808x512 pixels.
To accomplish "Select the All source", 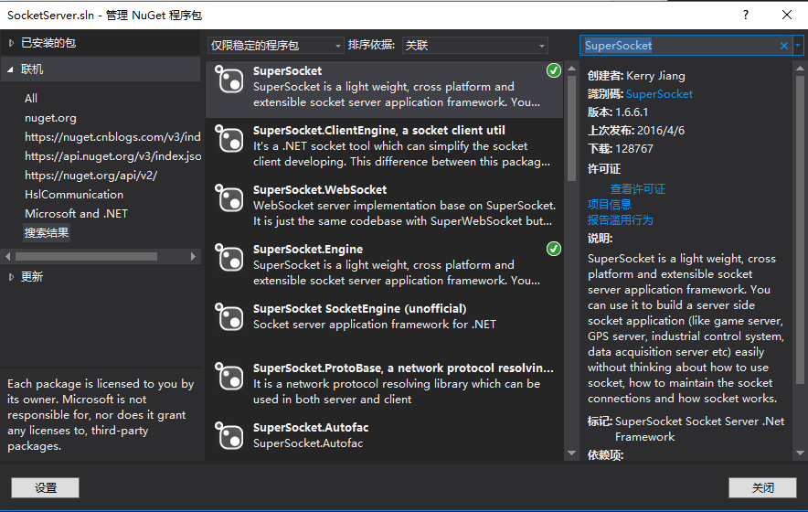I will click(31, 99).
